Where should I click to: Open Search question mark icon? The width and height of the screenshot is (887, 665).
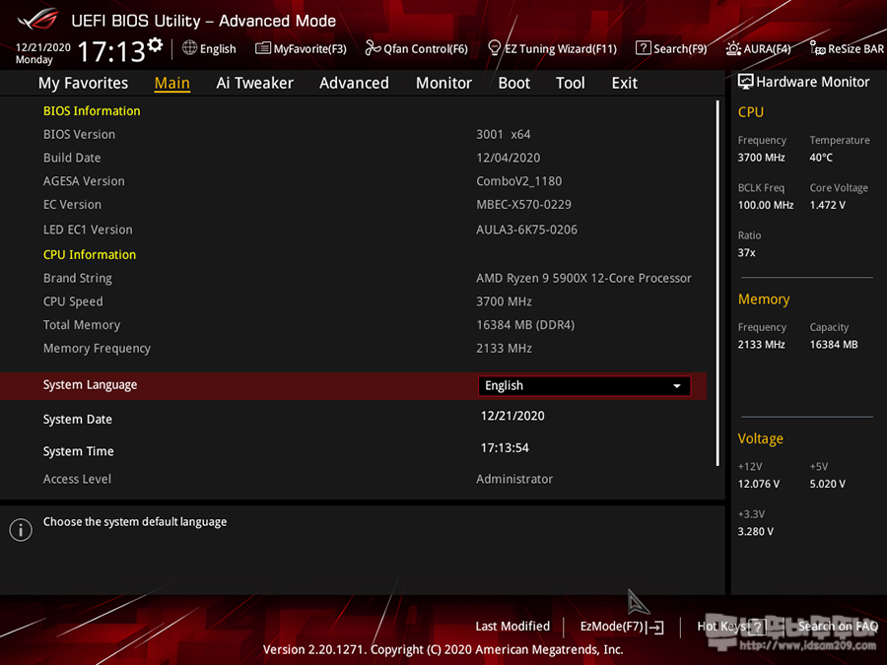click(x=644, y=48)
